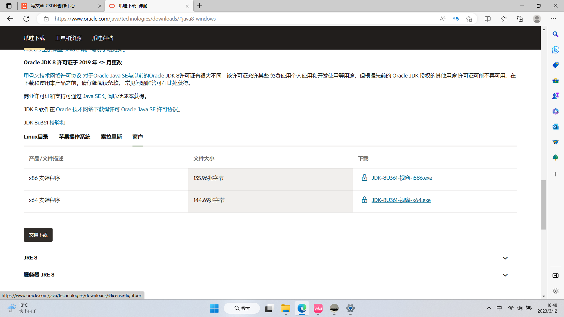
Task: Expand the JRE 8 section chevron
Action: (x=505, y=258)
